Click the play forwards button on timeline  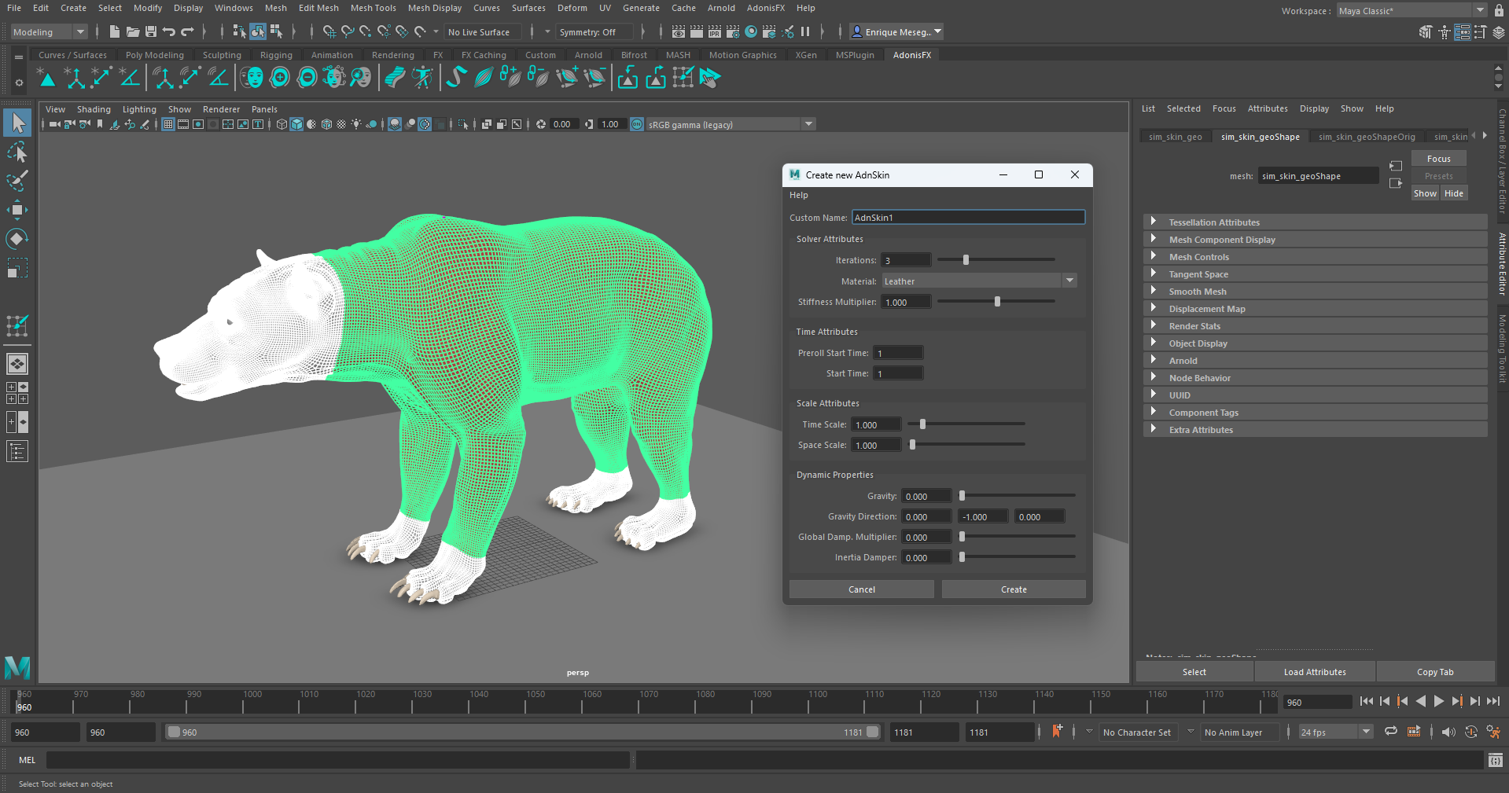coord(1439,702)
